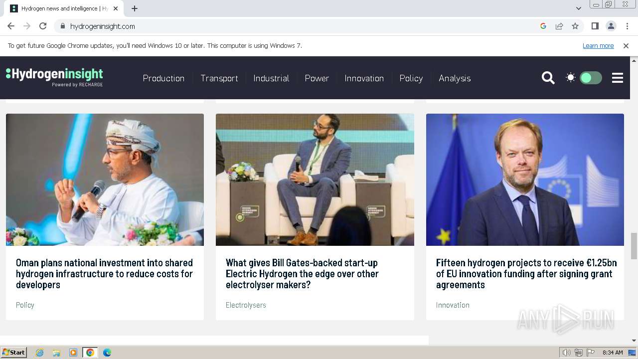Open Microsoft Edge from taskbar

(x=107, y=353)
